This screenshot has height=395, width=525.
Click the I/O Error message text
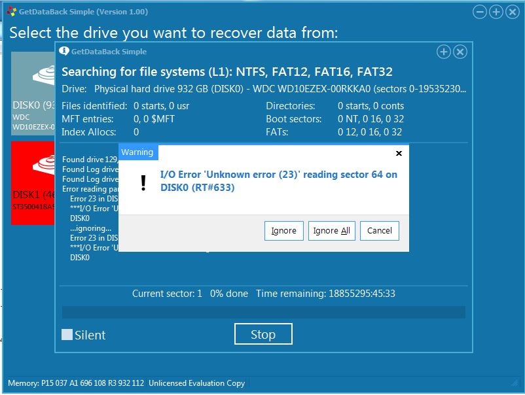[279, 181]
